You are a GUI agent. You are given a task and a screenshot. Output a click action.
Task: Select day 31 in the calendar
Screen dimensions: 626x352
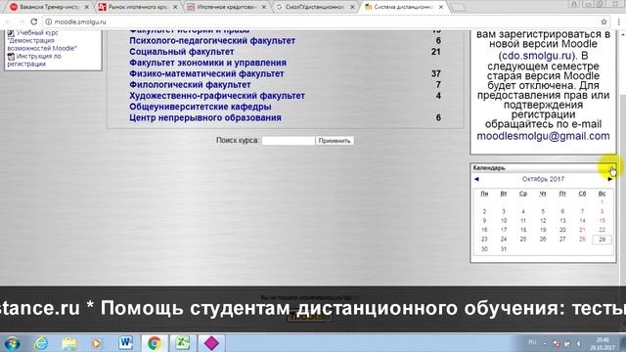coord(504,248)
